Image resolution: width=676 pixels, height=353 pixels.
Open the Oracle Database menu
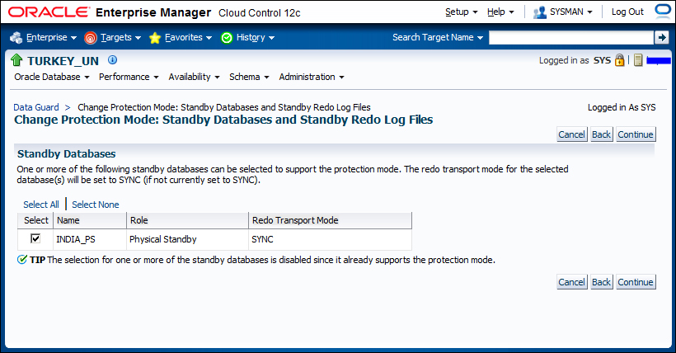(x=52, y=77)
